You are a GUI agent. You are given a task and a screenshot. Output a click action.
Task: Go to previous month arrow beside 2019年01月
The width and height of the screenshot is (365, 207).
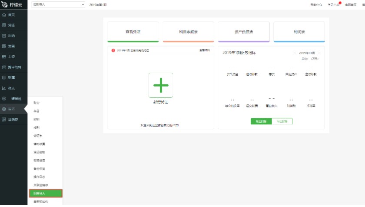[295, 53]
